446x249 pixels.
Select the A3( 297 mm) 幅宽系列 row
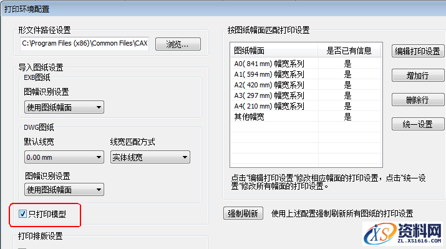coord(306,95)
